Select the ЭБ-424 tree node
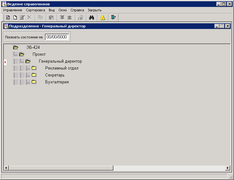The width and height of the screenshot is (234, 180). pos(33,48)
